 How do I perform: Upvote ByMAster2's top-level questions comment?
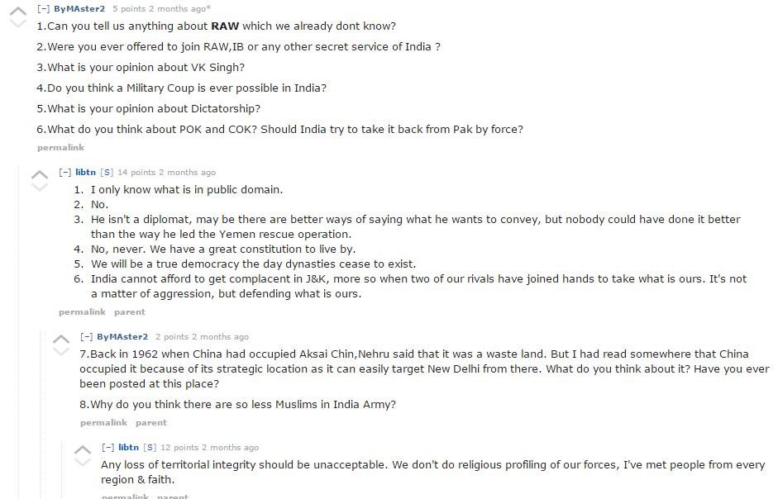tap(18, 11)
